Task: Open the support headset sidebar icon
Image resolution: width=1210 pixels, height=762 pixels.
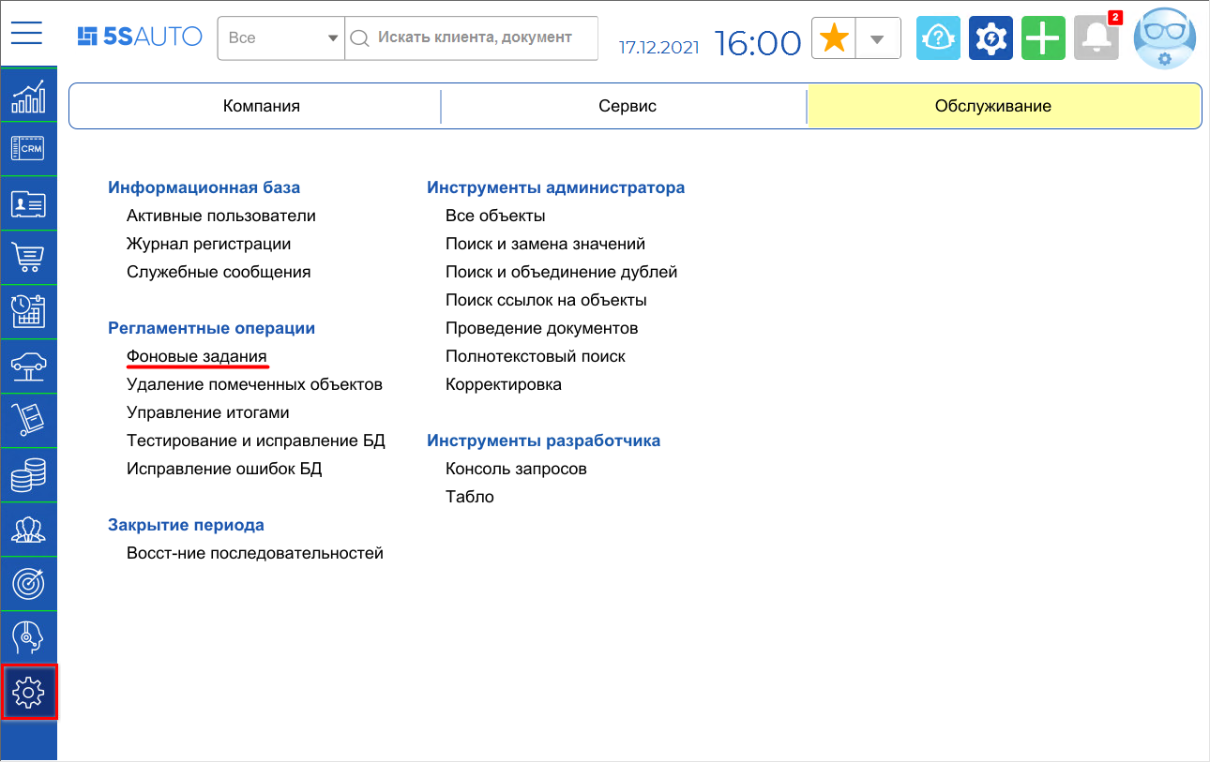Action: (28, 637)
